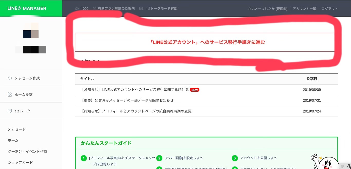The height and width of the screenshot is (169, 351).
Task: Click the stacked coins paid plan icon
Action: pyautogui.click(x=95, y=8)
